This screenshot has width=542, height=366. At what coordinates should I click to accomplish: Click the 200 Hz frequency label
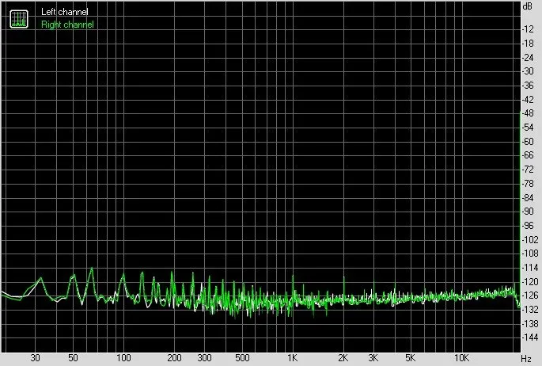tap(174, 358)
